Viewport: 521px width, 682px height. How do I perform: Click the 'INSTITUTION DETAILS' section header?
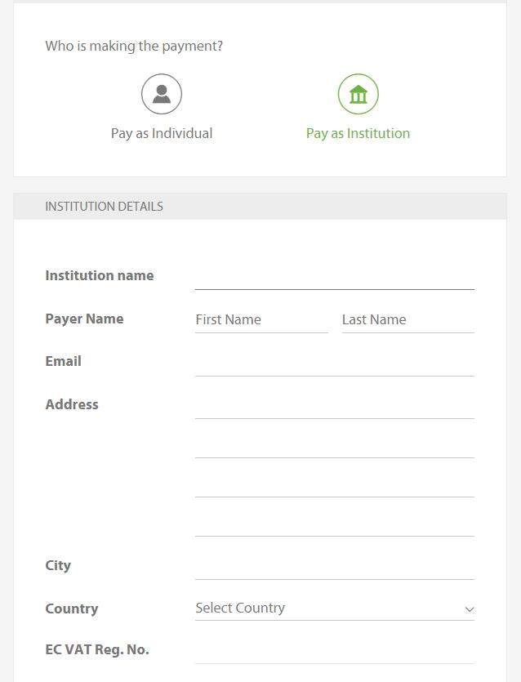[104, 207]
